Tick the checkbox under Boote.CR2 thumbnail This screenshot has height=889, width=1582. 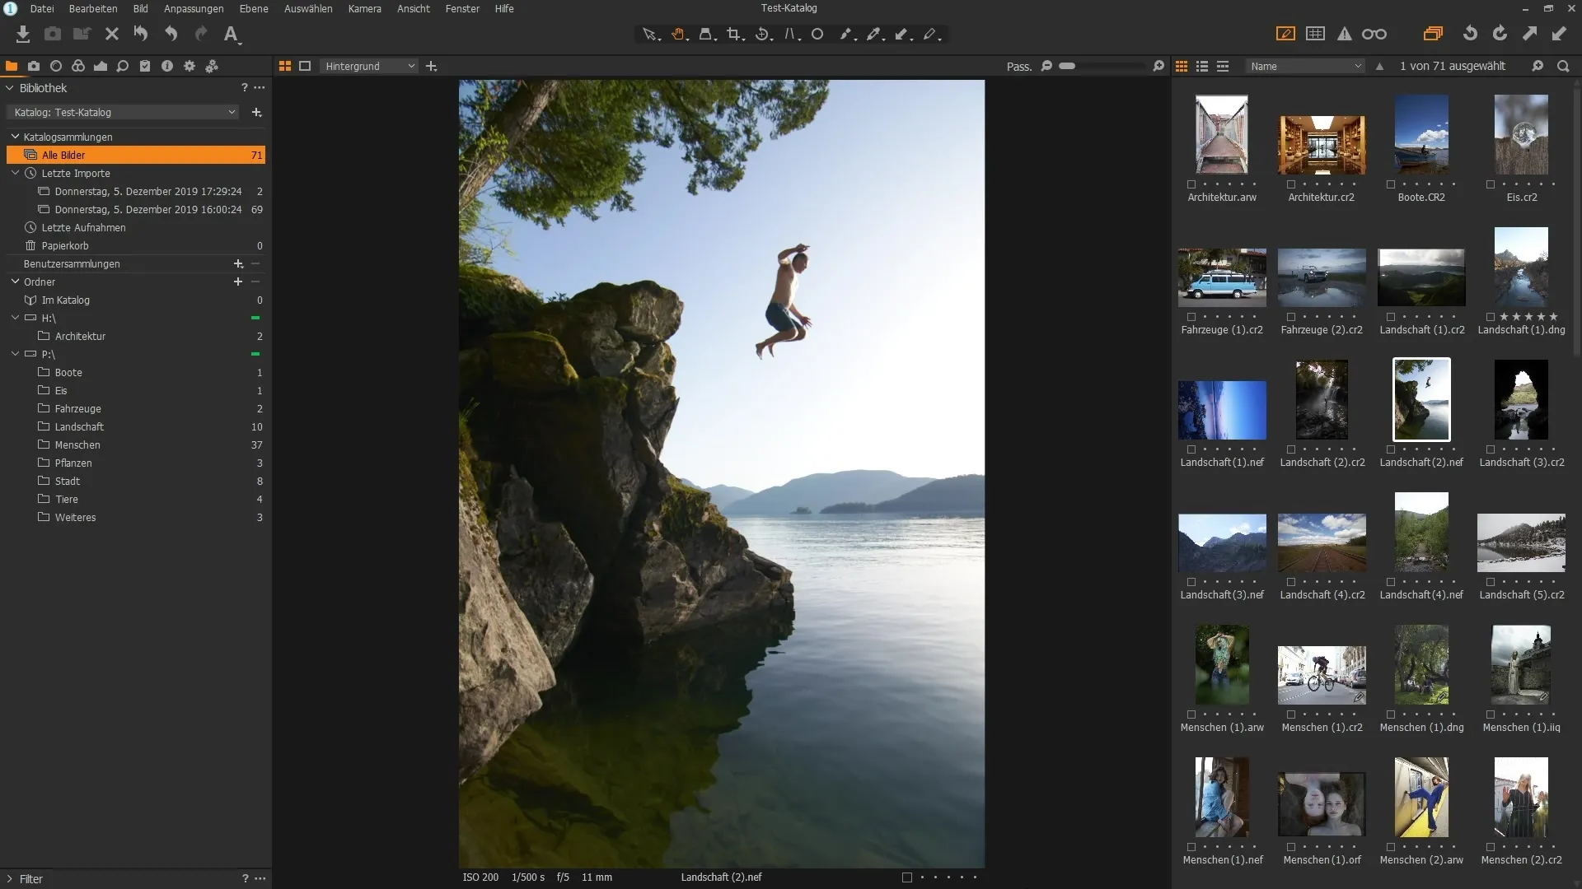(x=1391, y=184)
